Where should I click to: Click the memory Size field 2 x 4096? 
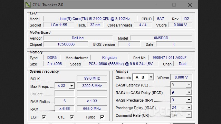pyautogui.click(x=55, y=64)
